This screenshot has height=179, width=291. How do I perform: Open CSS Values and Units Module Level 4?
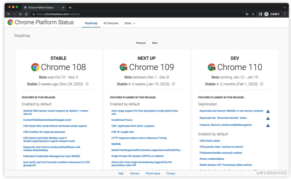coord(49,139)
